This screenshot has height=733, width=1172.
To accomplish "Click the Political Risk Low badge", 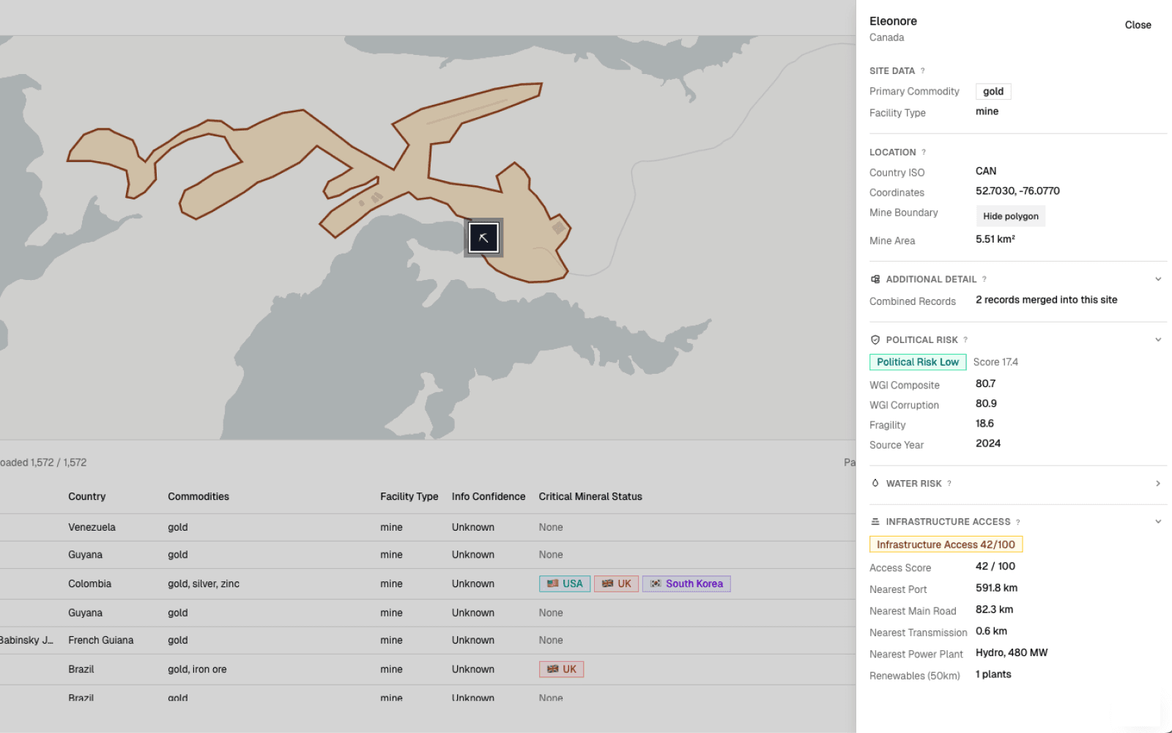I will [x=917, y=362].
